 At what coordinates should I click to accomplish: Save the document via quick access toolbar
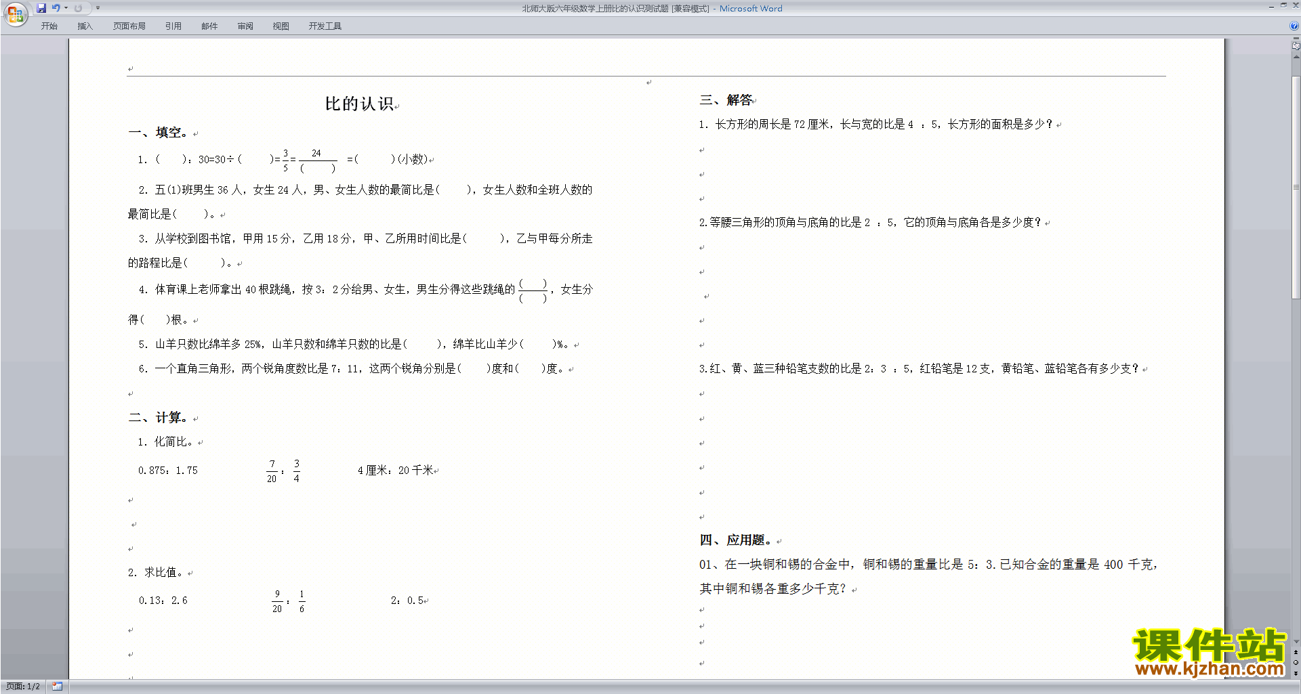tap(41, 8)
